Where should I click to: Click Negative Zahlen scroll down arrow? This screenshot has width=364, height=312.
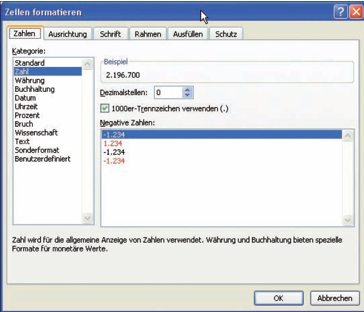pyautogui.click(x=348, y=220)
